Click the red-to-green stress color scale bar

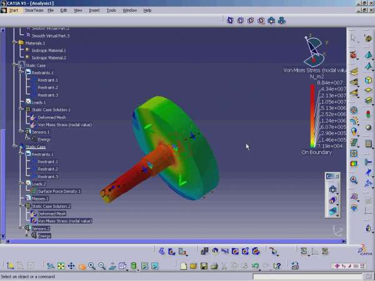click(x=312, y=116)
